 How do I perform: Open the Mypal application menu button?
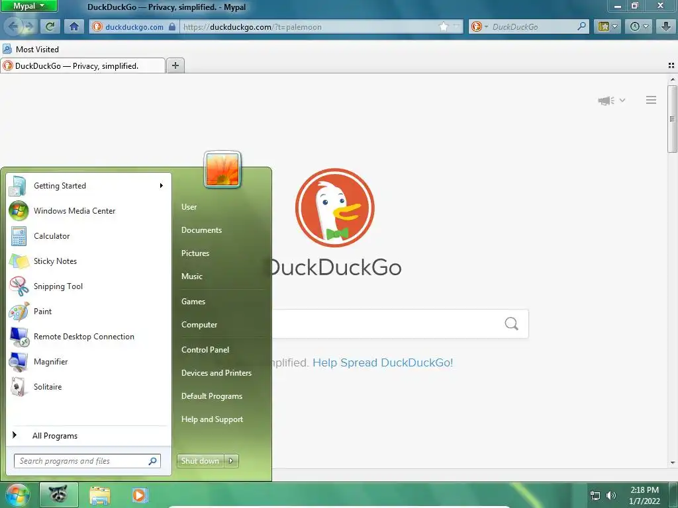[x=28, y=5]
